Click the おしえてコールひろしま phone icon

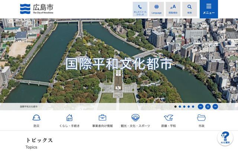point(140,9)
